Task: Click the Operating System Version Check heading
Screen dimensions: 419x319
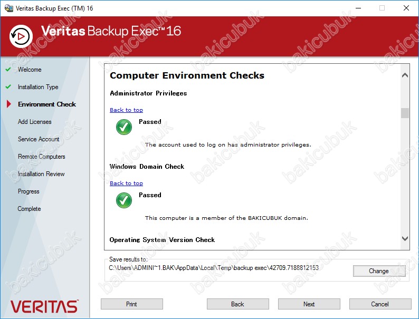Action: (x=162, y=240)
